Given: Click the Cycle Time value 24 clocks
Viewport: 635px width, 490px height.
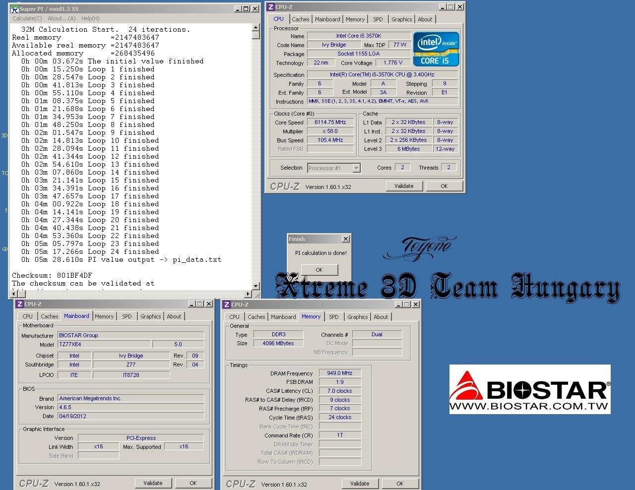Looking at the screenshot, I should pyautogui.click(x=340, y=417).
